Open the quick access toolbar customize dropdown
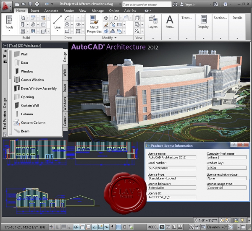252x231 pixels. point(52,4)
